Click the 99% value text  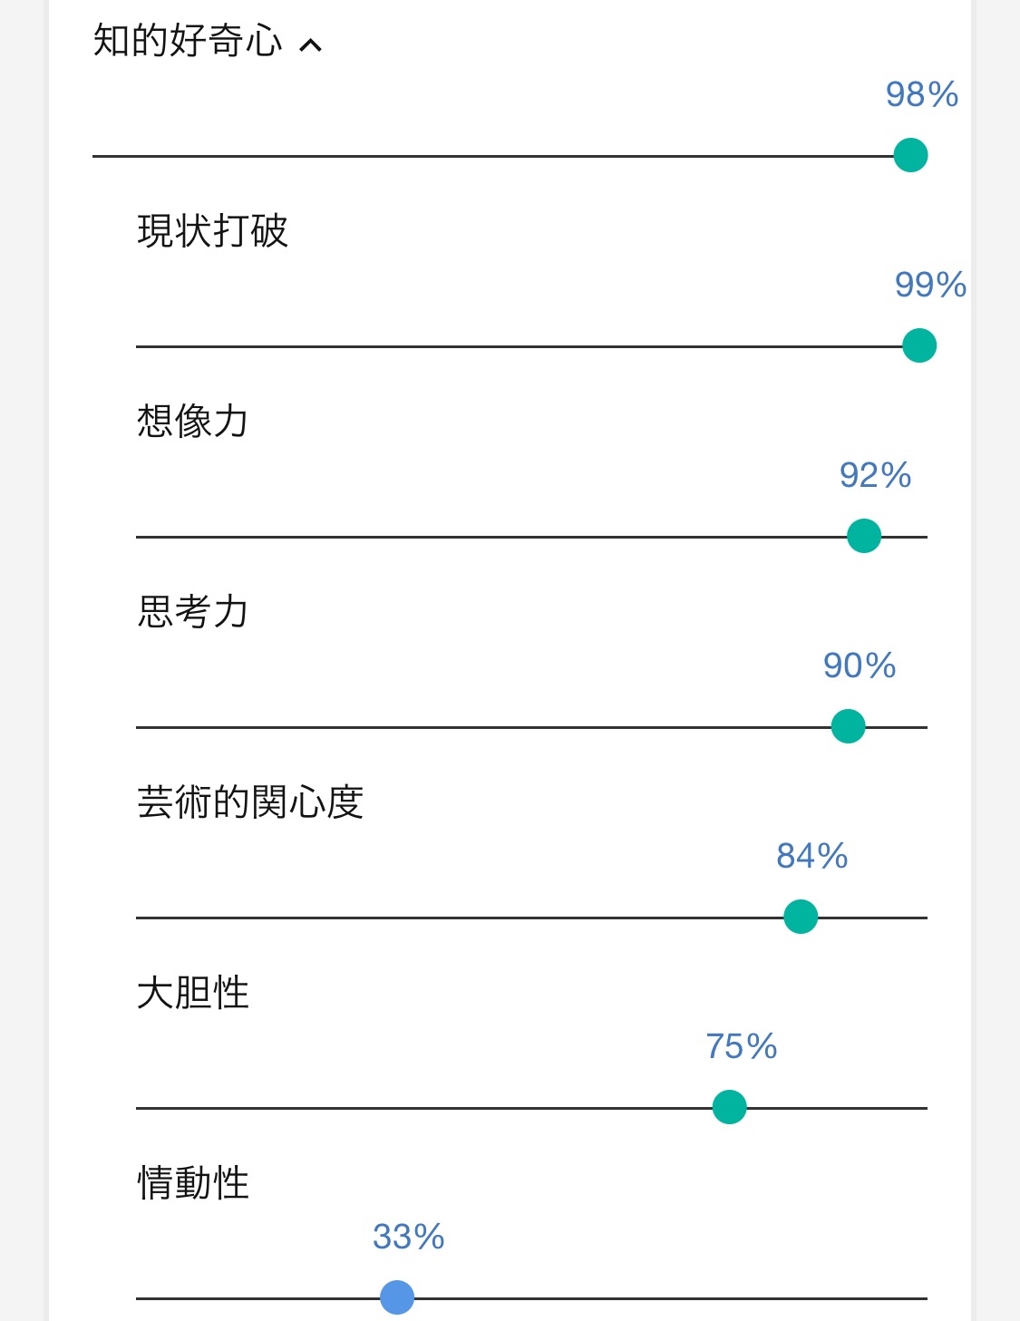930,285
